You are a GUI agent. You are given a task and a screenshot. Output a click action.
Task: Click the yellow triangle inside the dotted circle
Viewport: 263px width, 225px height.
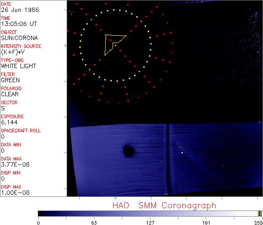[112, 42]
